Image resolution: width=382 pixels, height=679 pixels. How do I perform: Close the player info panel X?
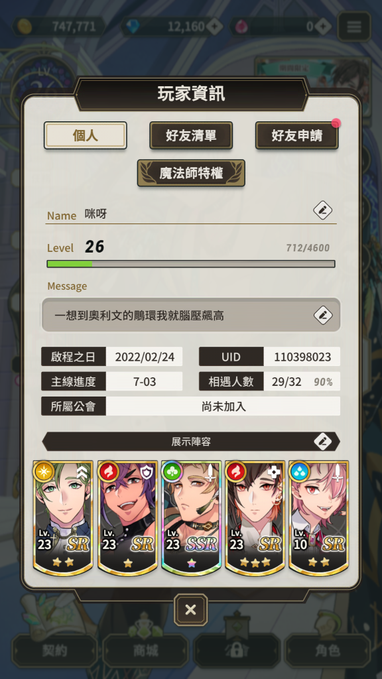[190, 610]
